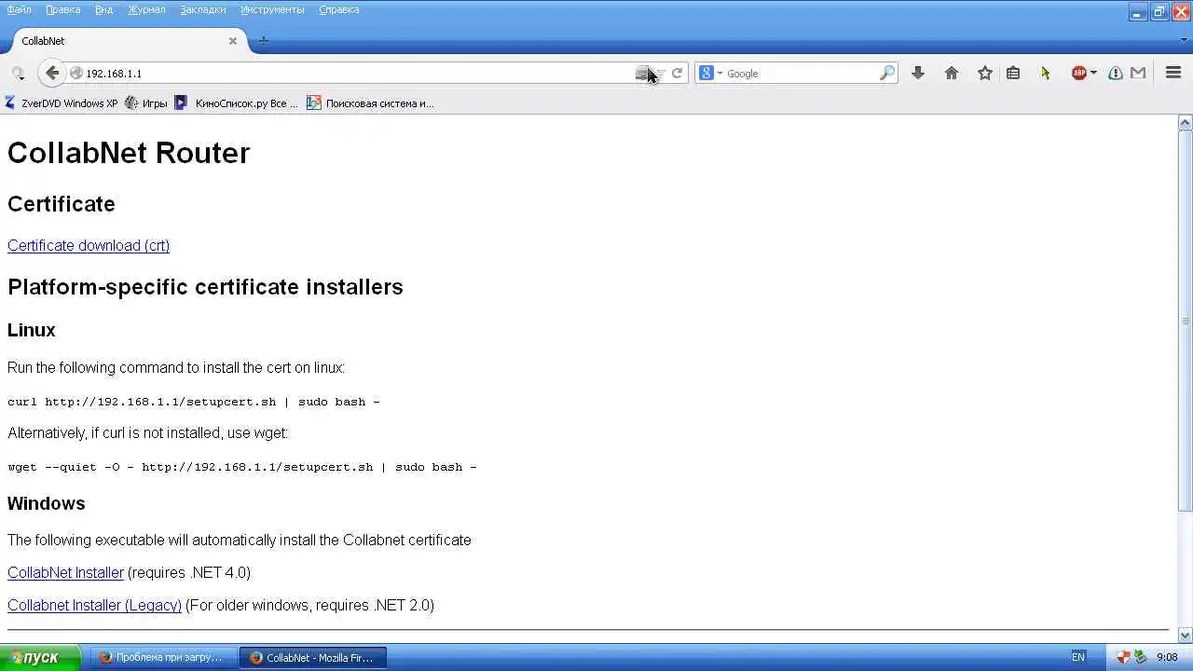Reload the page with the refresh icon
The image size is (1193, 671).
pos(678,73)
